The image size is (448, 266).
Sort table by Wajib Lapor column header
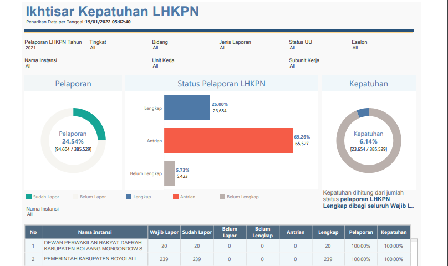[165, 232]
